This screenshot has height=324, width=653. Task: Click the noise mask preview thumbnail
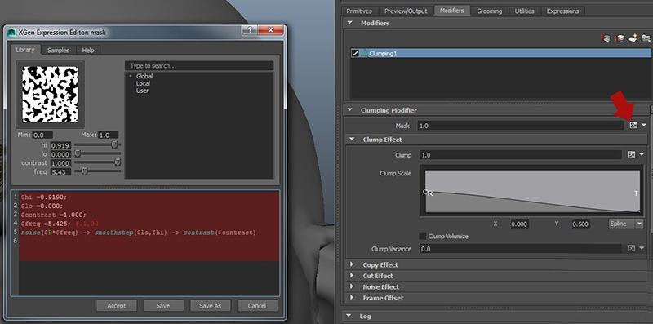50,95
